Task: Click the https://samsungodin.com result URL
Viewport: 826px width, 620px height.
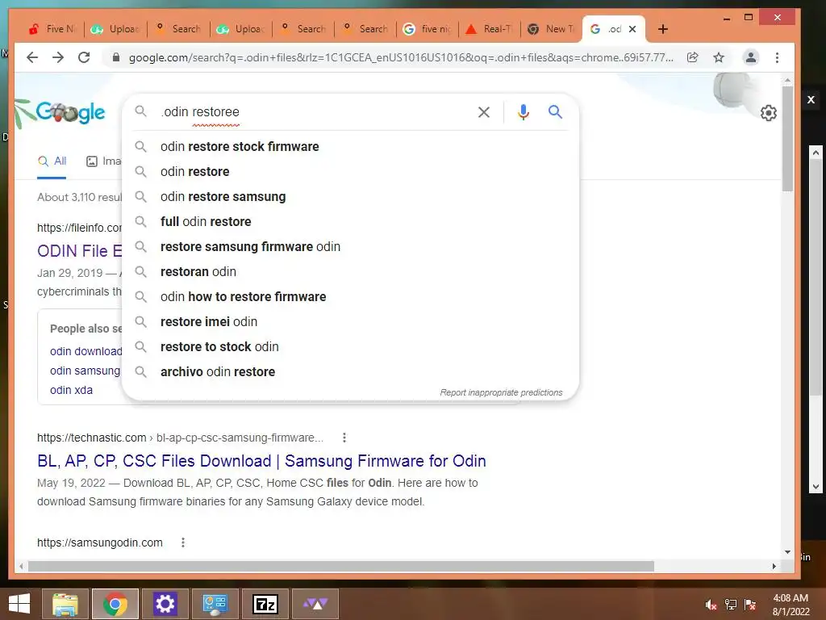Action: coord(99,542)
